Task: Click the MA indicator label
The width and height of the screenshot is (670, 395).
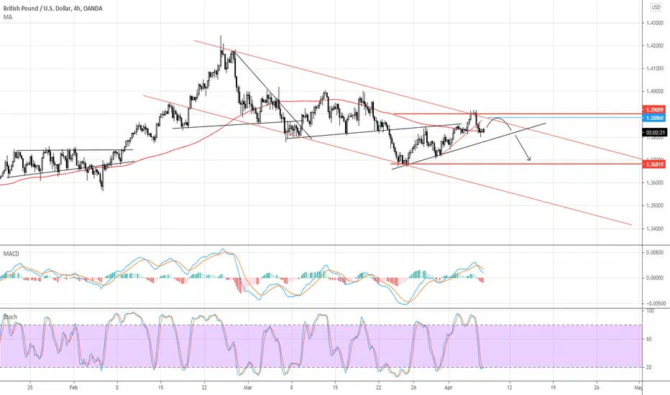Action: click(8, 17)
